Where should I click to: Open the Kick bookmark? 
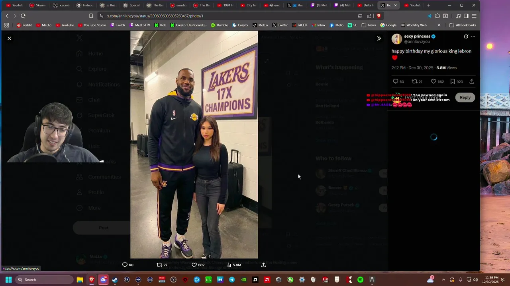(160, 25)
